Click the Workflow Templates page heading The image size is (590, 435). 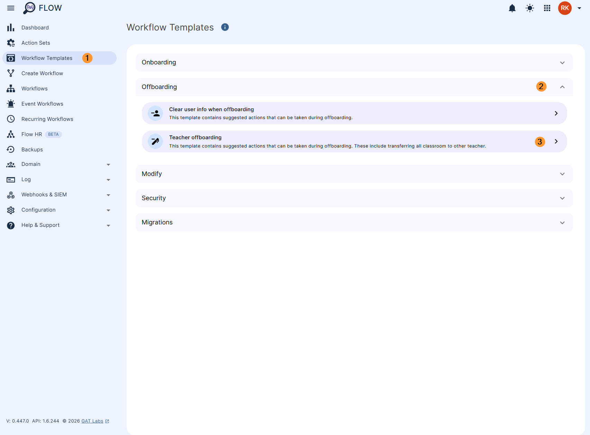point(170,27)
